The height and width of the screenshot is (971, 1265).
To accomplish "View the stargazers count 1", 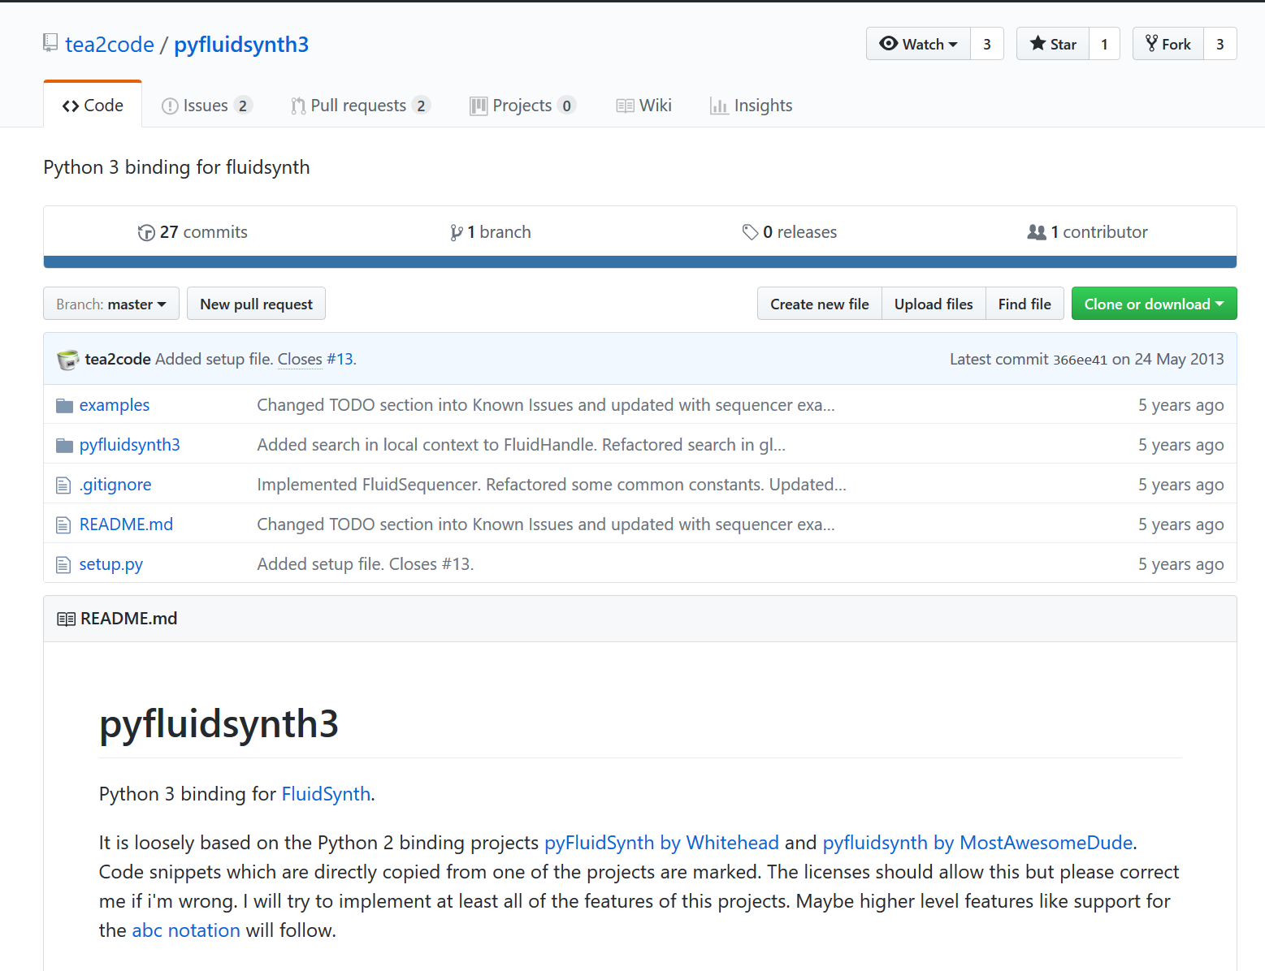I will click(1104, 44).
